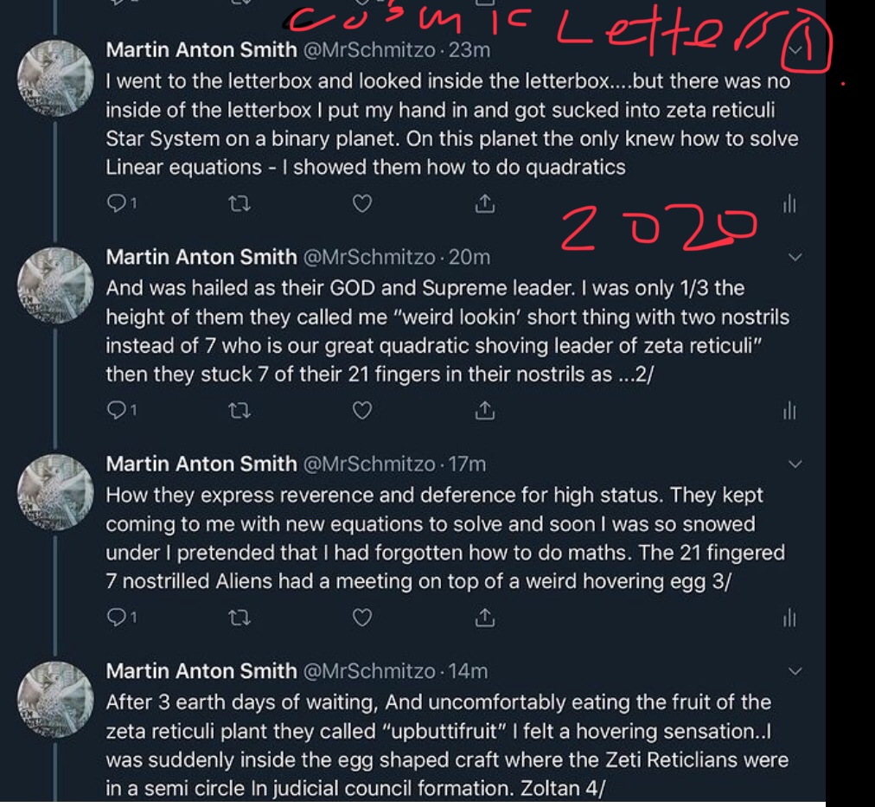Open the chevron menu on 17m tweet
Viewport: 875px width, 807px height.
[795, 464]
